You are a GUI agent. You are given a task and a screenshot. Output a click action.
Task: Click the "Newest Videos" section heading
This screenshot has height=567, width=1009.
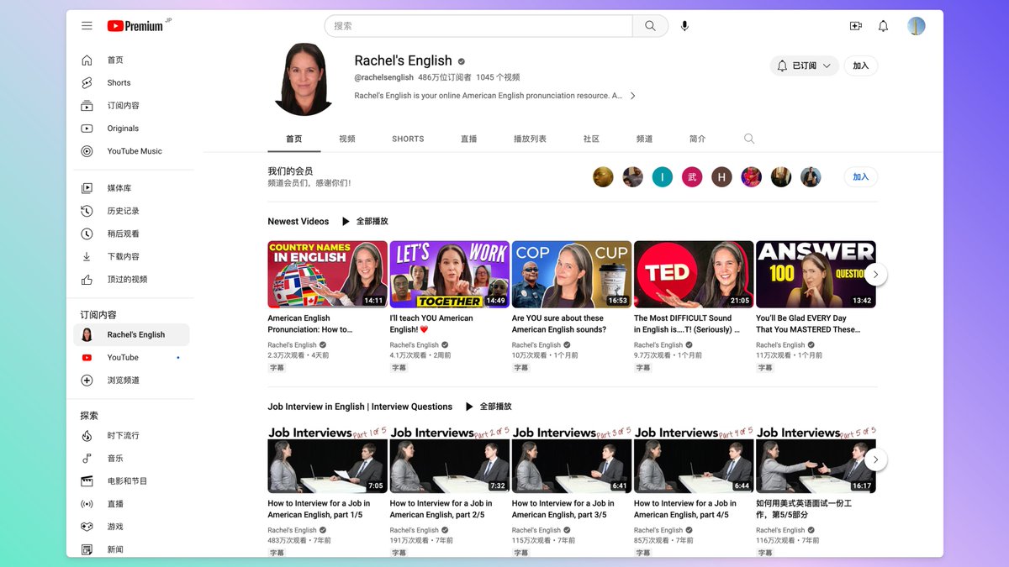[298, 221]
